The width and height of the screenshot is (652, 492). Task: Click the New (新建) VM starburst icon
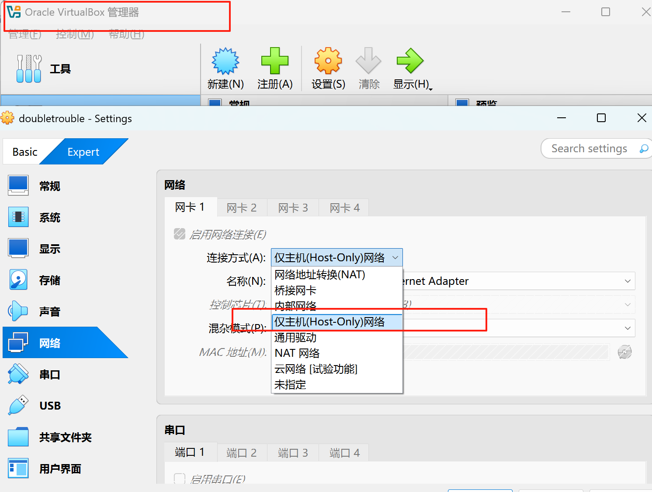tap(225, 61)
